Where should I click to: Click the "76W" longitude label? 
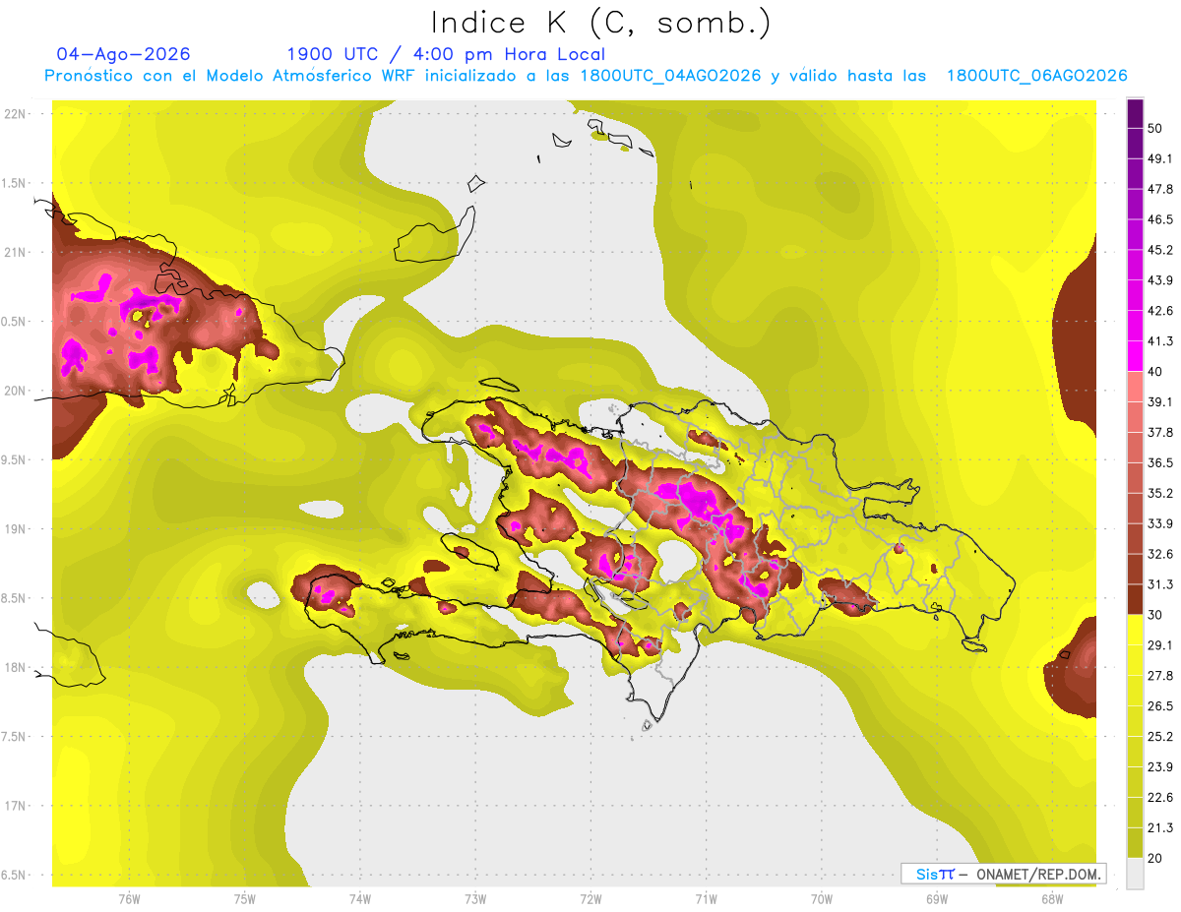click(x=129, y=899)
